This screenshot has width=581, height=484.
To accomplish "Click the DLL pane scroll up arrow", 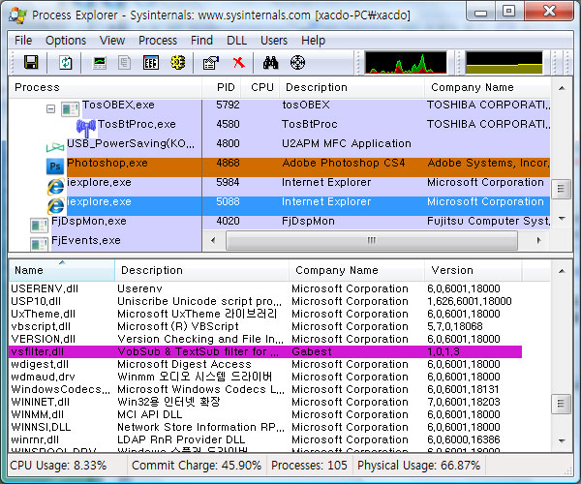I will [562, 271].
